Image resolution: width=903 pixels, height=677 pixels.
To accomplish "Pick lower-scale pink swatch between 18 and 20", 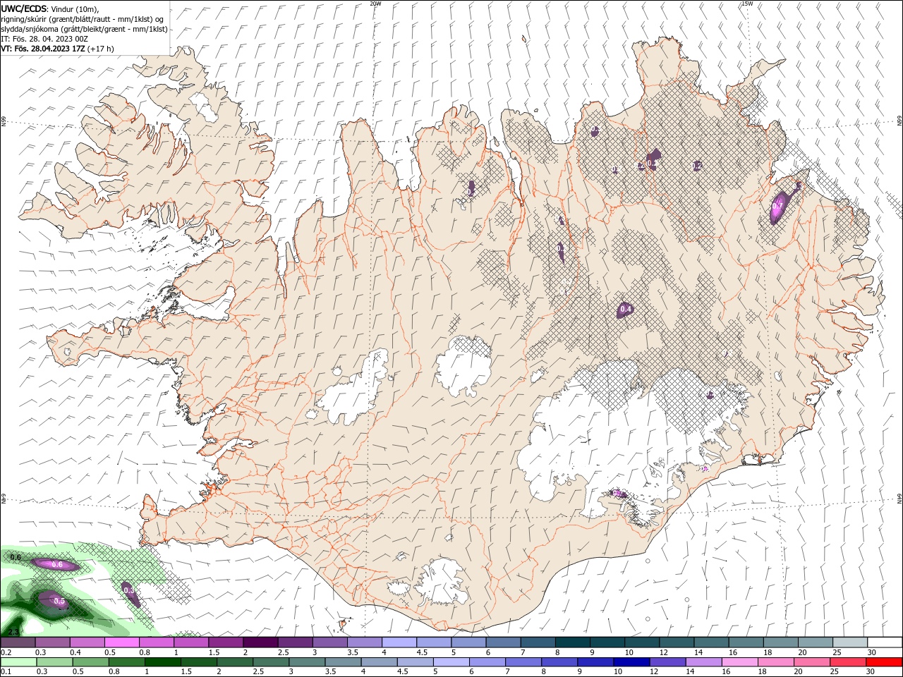I will (777, 662).
